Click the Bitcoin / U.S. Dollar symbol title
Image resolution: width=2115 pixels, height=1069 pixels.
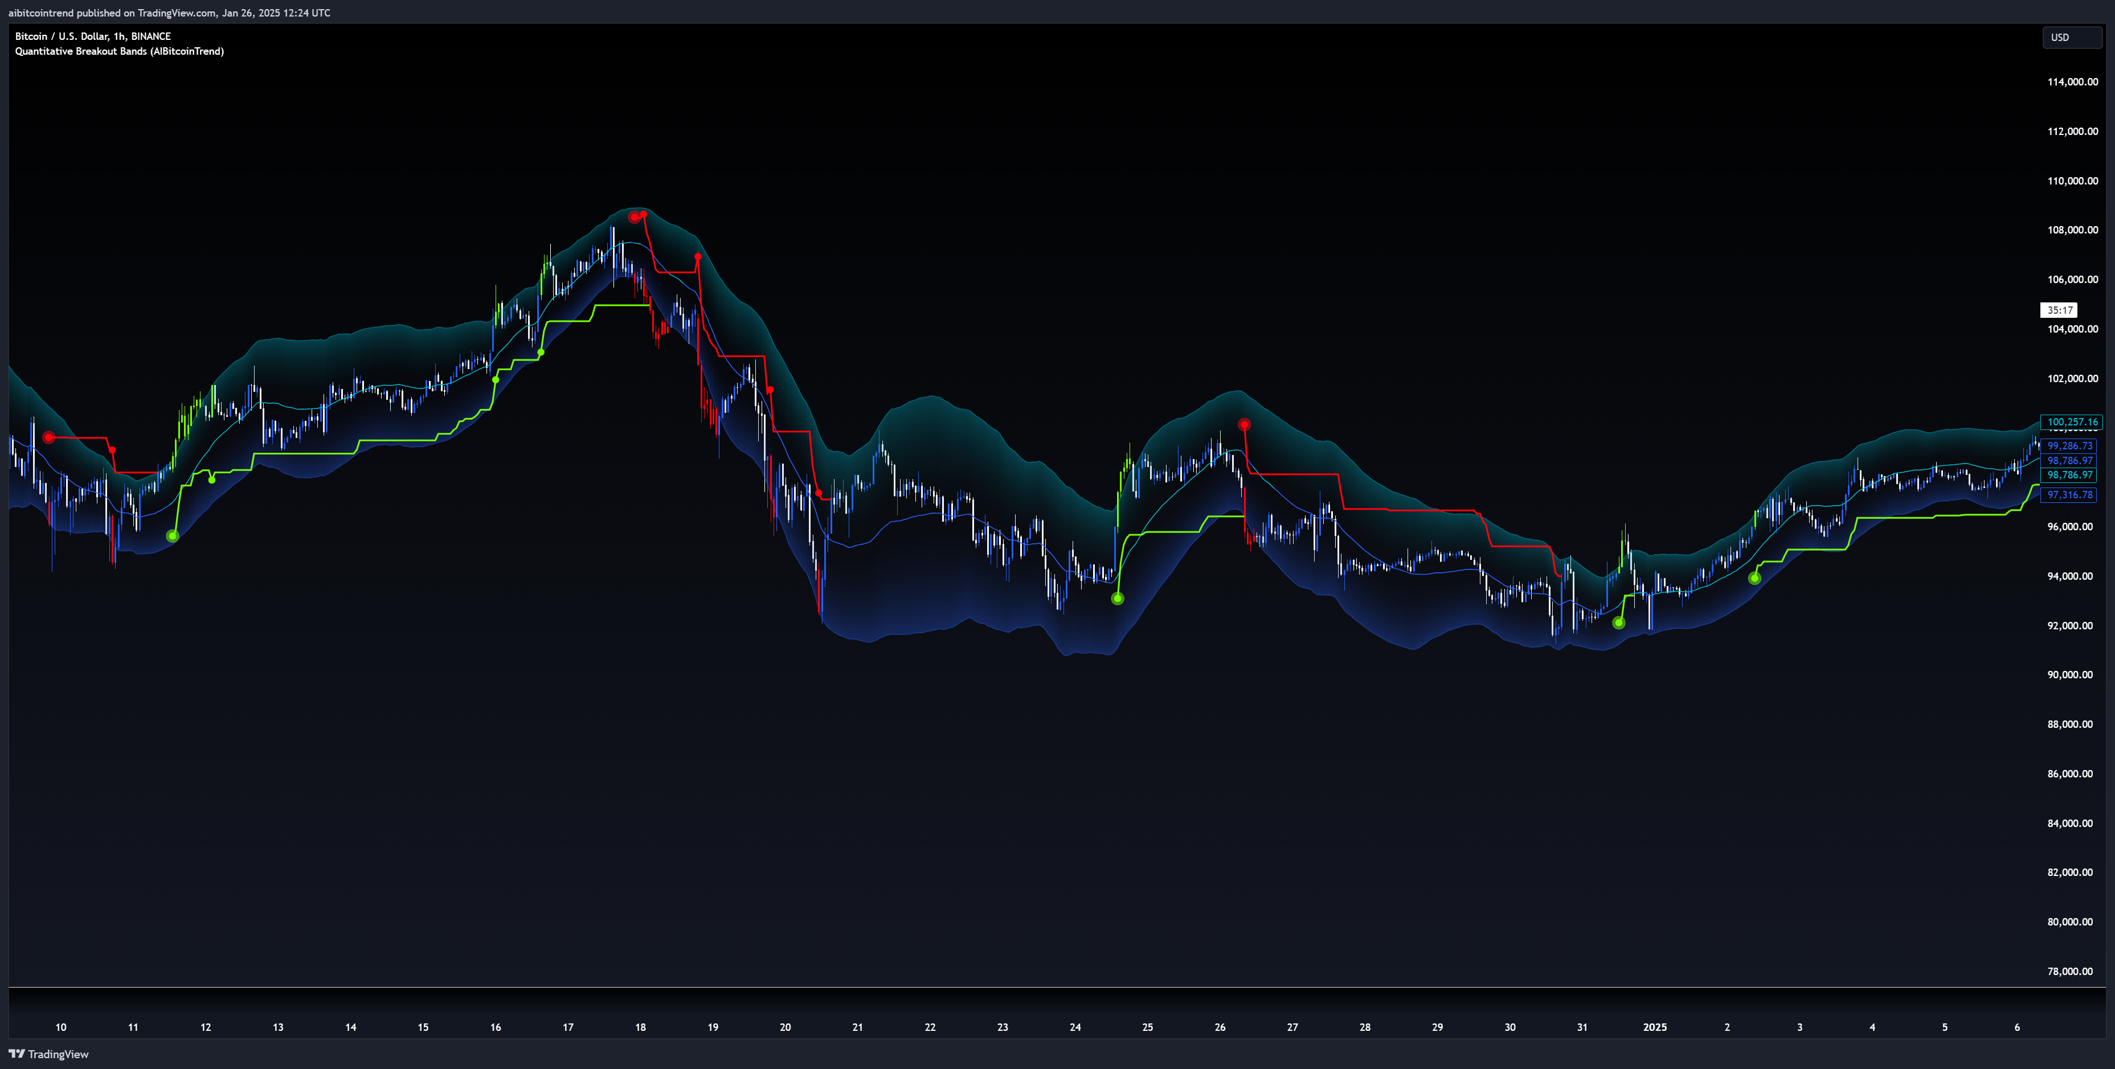93,36
